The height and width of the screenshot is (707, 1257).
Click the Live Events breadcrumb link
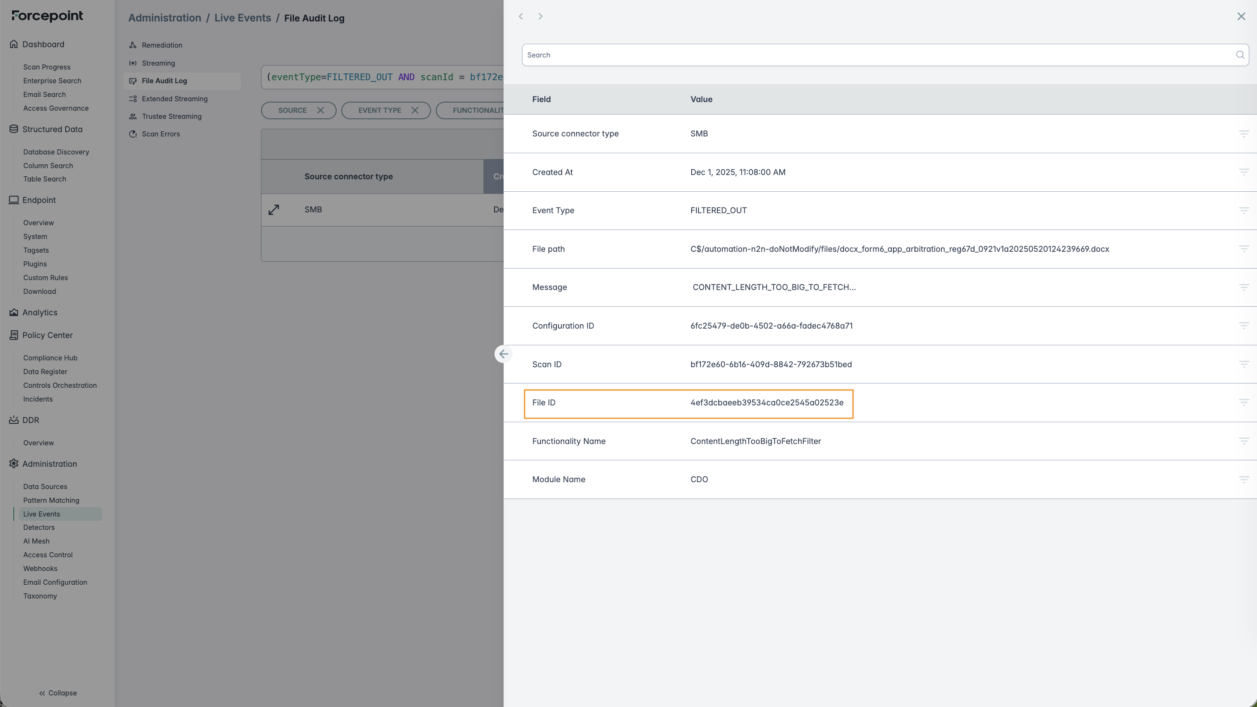243,18
